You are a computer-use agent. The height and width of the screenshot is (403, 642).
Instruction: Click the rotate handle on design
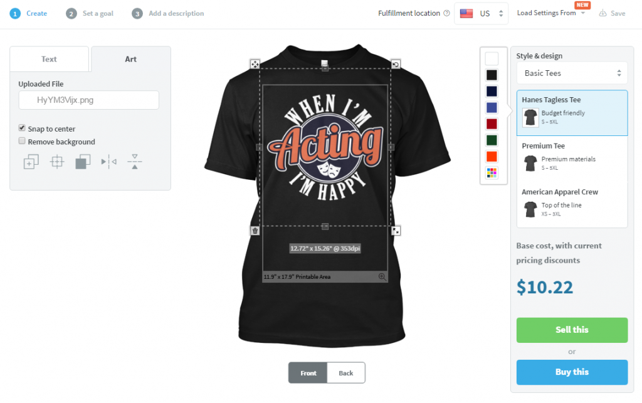(x=396, y=64)
